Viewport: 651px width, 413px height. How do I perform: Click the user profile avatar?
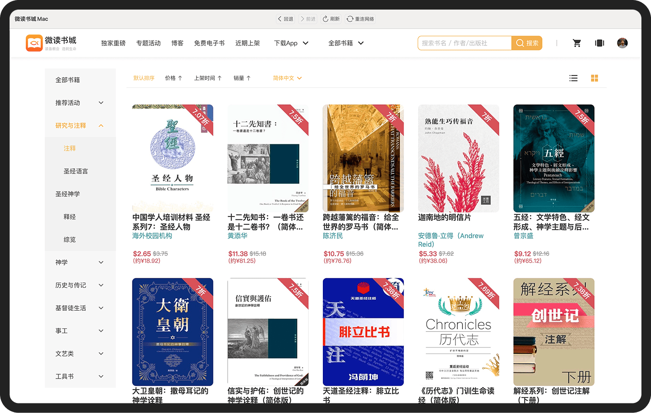pos(622,43)
